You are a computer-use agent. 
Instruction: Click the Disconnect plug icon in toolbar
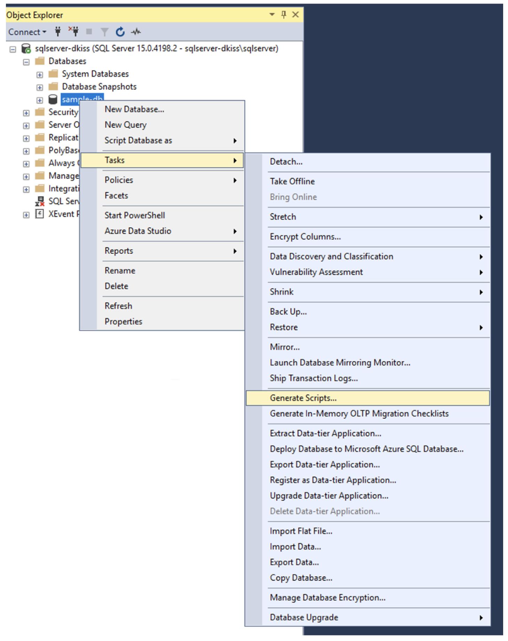74,31
